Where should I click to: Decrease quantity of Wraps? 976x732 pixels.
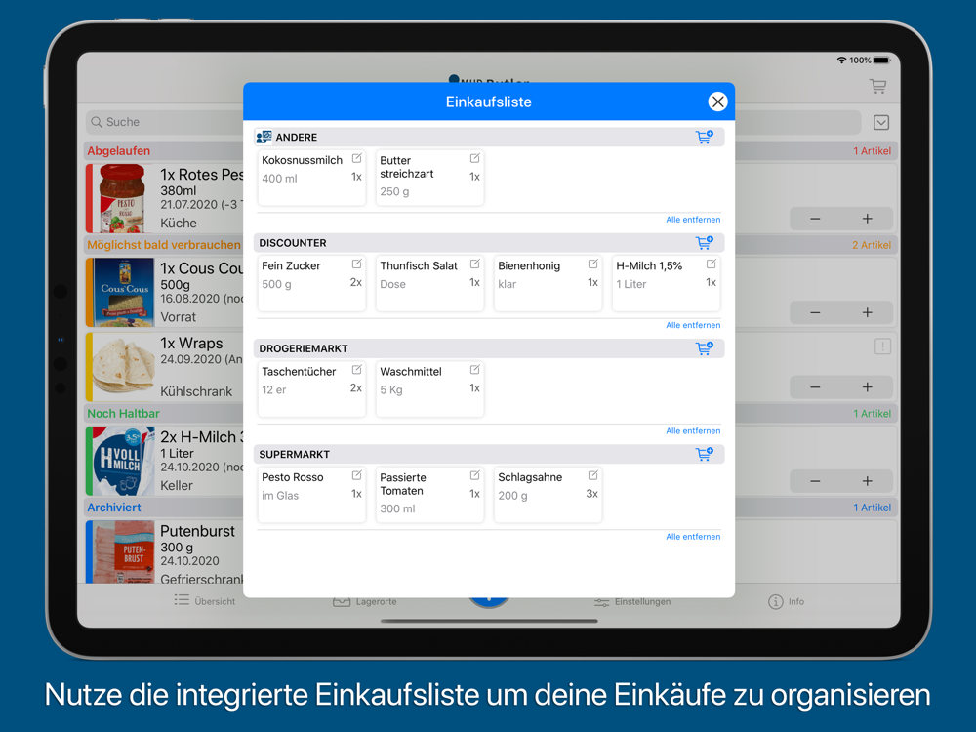[x=815, y=387]
